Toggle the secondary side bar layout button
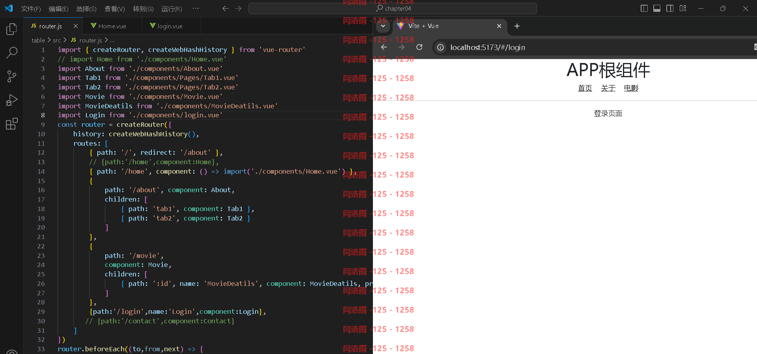 coord(670,8)
